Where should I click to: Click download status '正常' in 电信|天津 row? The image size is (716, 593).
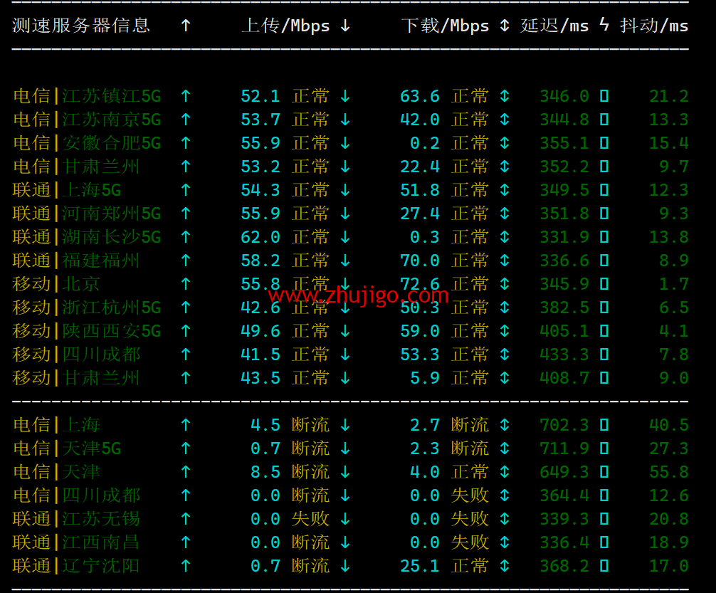click(x=470, y=473)
